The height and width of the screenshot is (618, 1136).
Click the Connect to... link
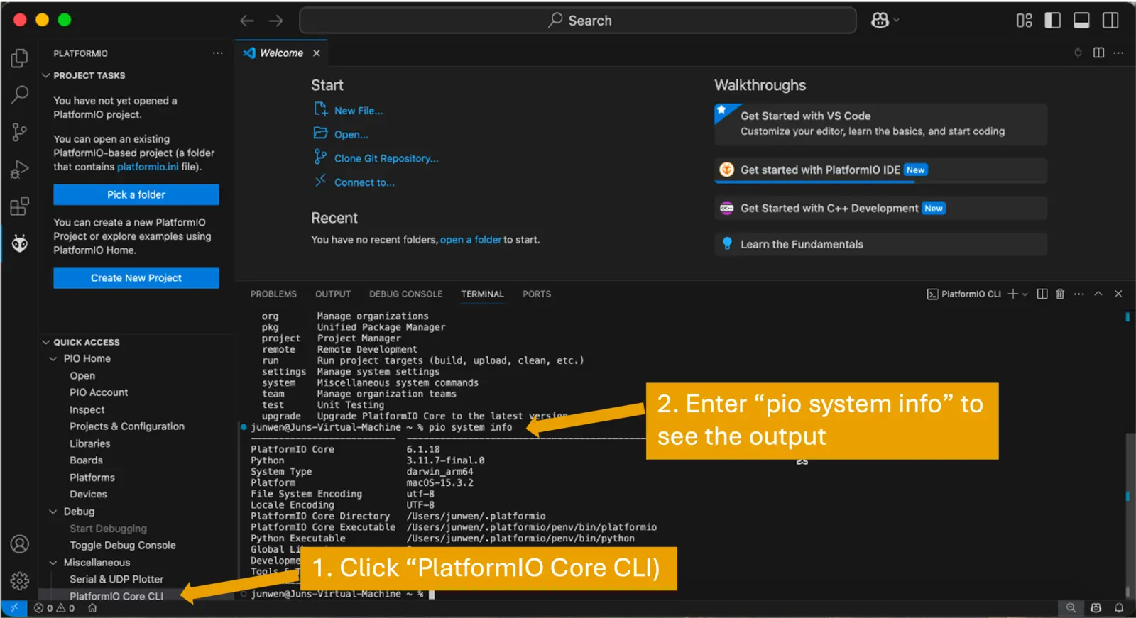pos(364,182)
